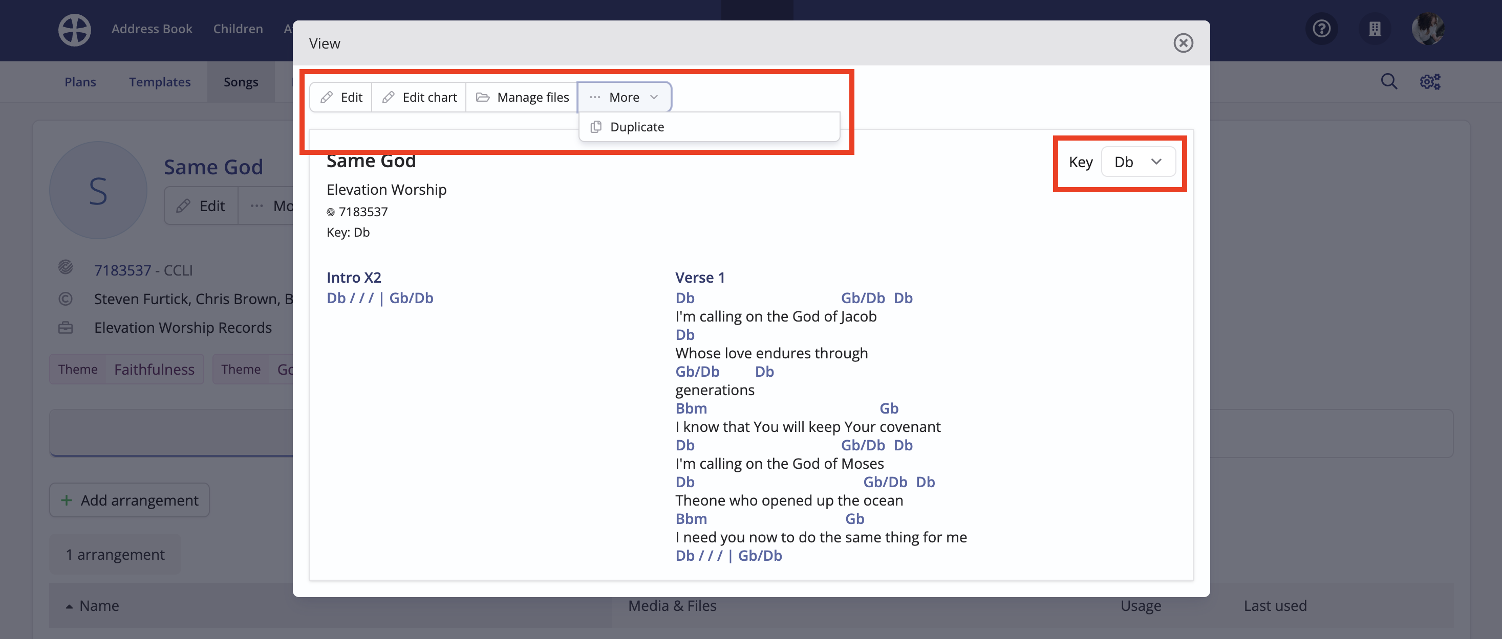Click the Faithfulness theme tag

tap(154, 369)
